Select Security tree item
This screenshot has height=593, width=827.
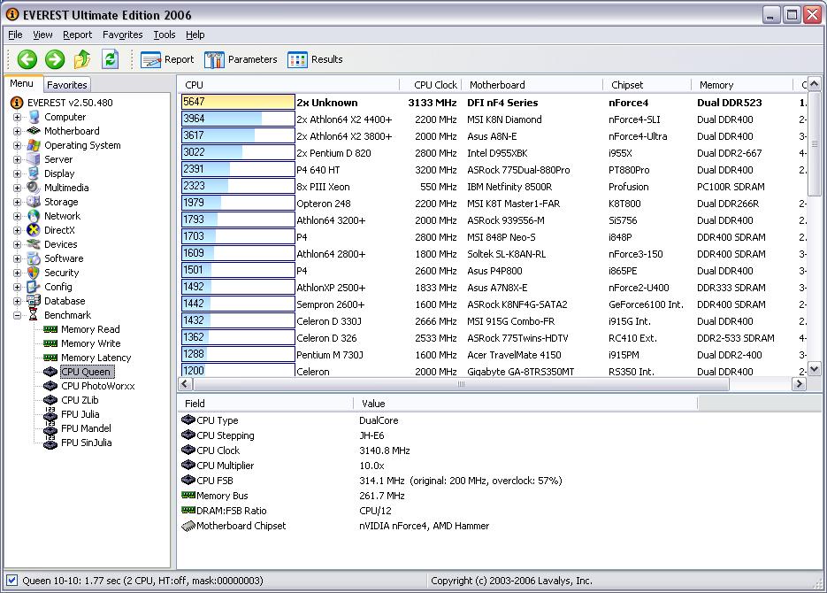61,273
